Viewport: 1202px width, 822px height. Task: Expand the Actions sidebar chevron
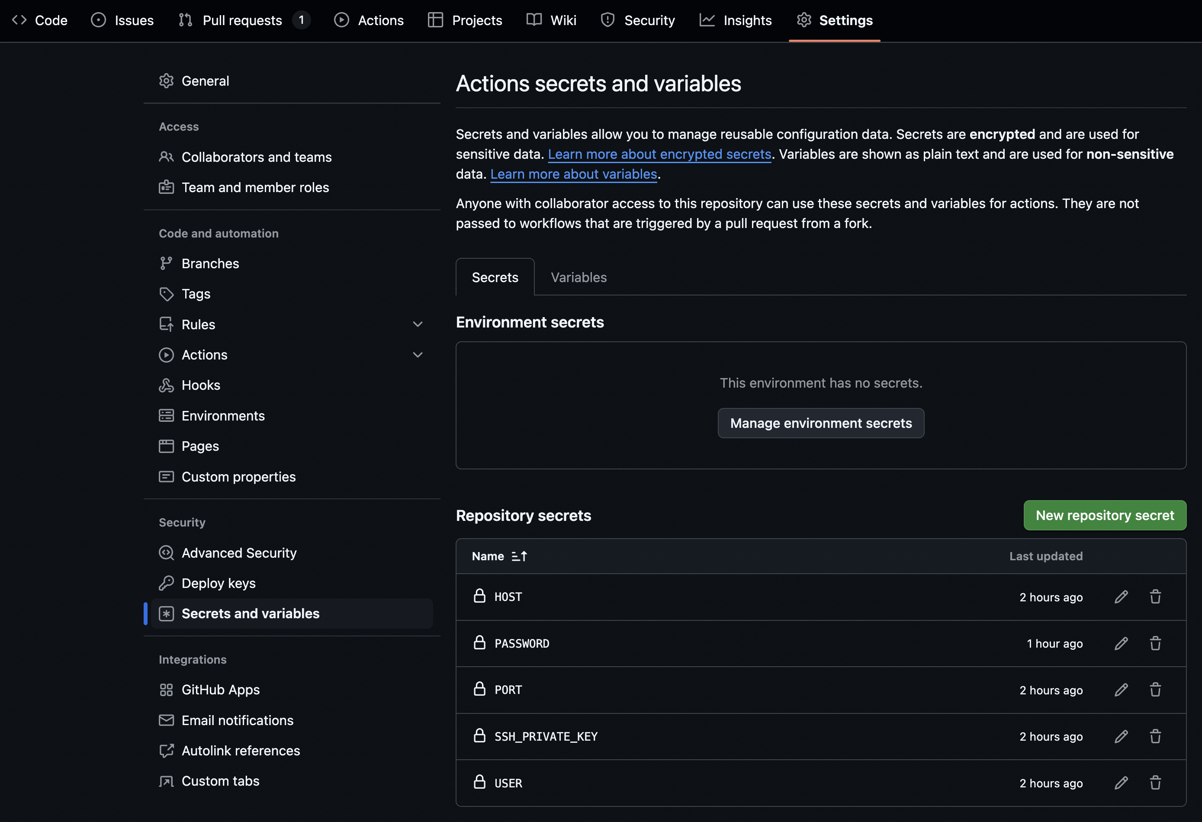tap(418, 355)
